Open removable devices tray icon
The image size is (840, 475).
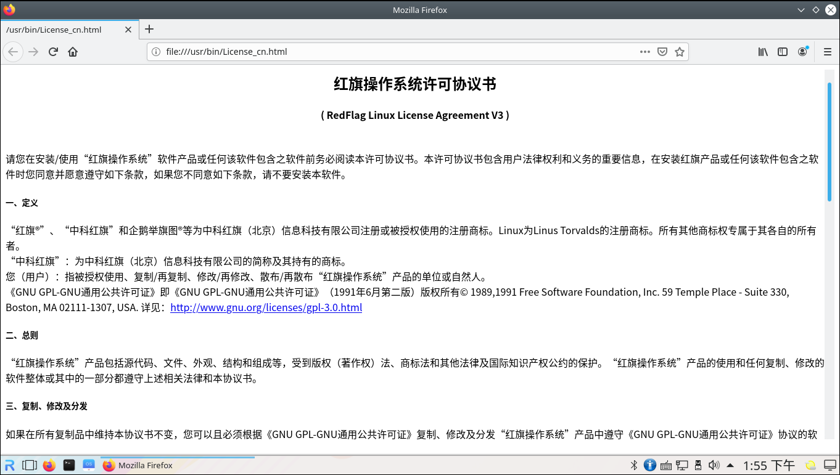pyautogui.click(x=698, y=465)
